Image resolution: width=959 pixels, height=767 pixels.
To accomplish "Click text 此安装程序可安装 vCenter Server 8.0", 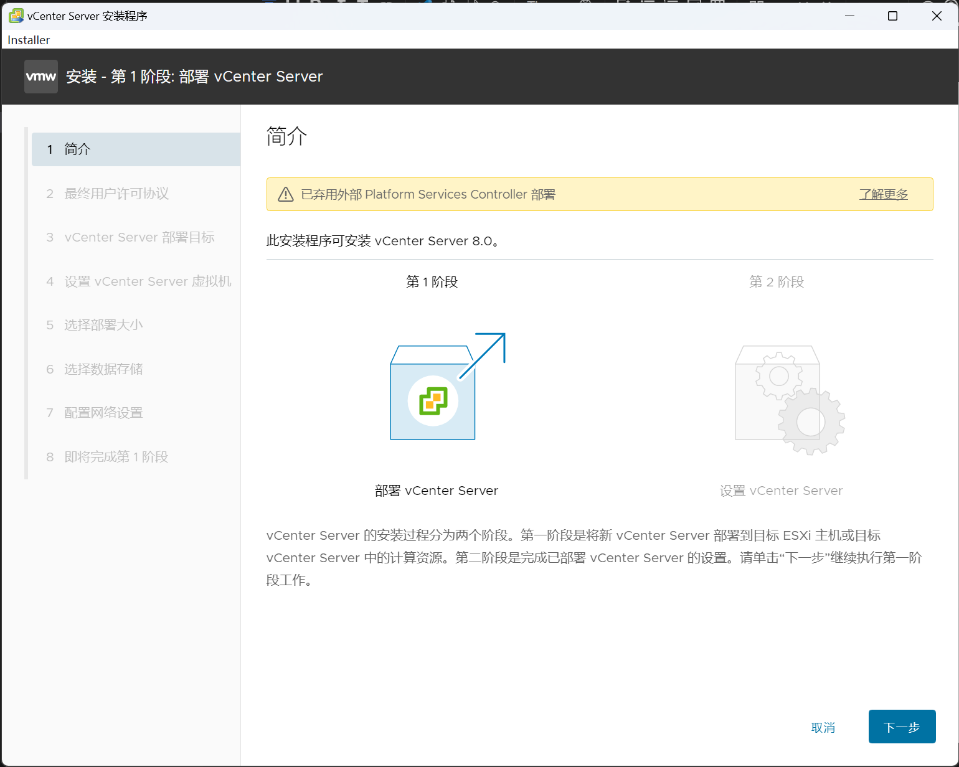I will pyautogui.click(x=383, y=241).
